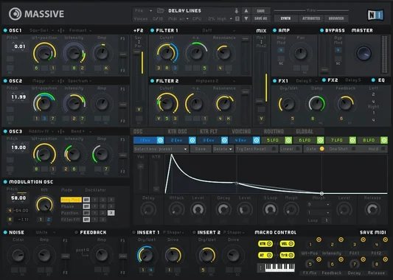Click the 1 Env modulation handle icon
This screenshot has height=280, width=393.
pyautogui.click(x=161, y=140)
